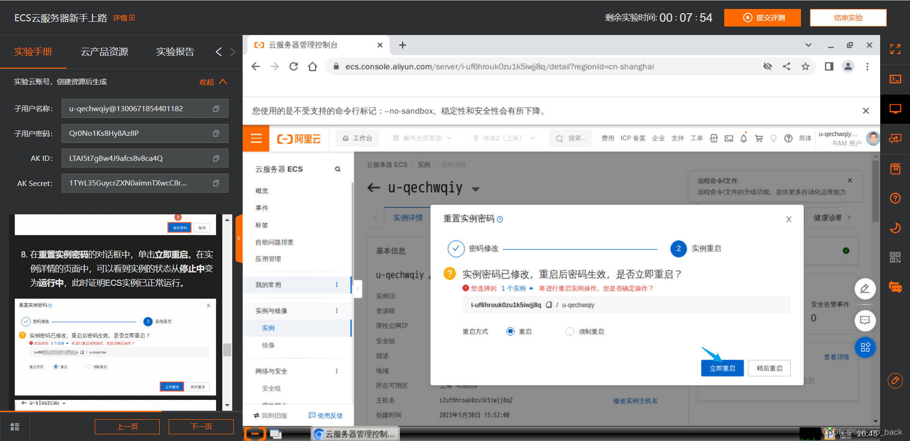
Task: Open the 健康诊断 tab
Action: click(828, 218)
